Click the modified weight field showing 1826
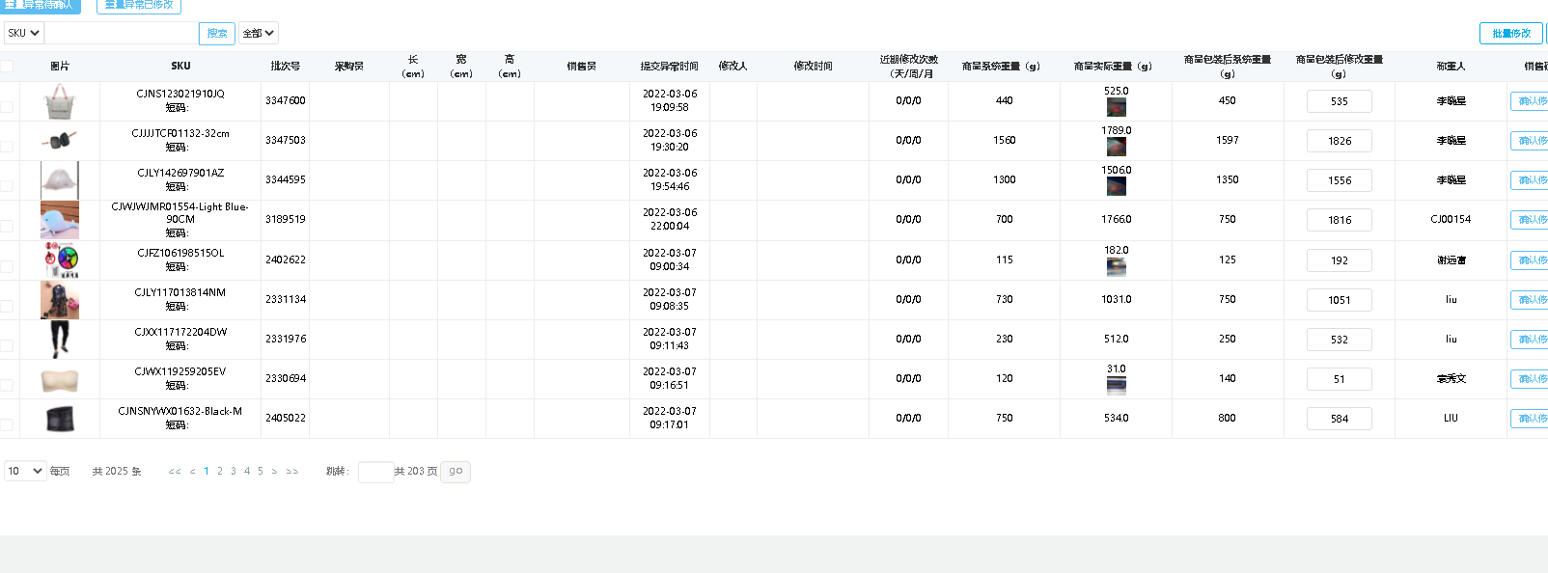The width and height of the screenshot is (1548, 573). tap(1339, 141)
